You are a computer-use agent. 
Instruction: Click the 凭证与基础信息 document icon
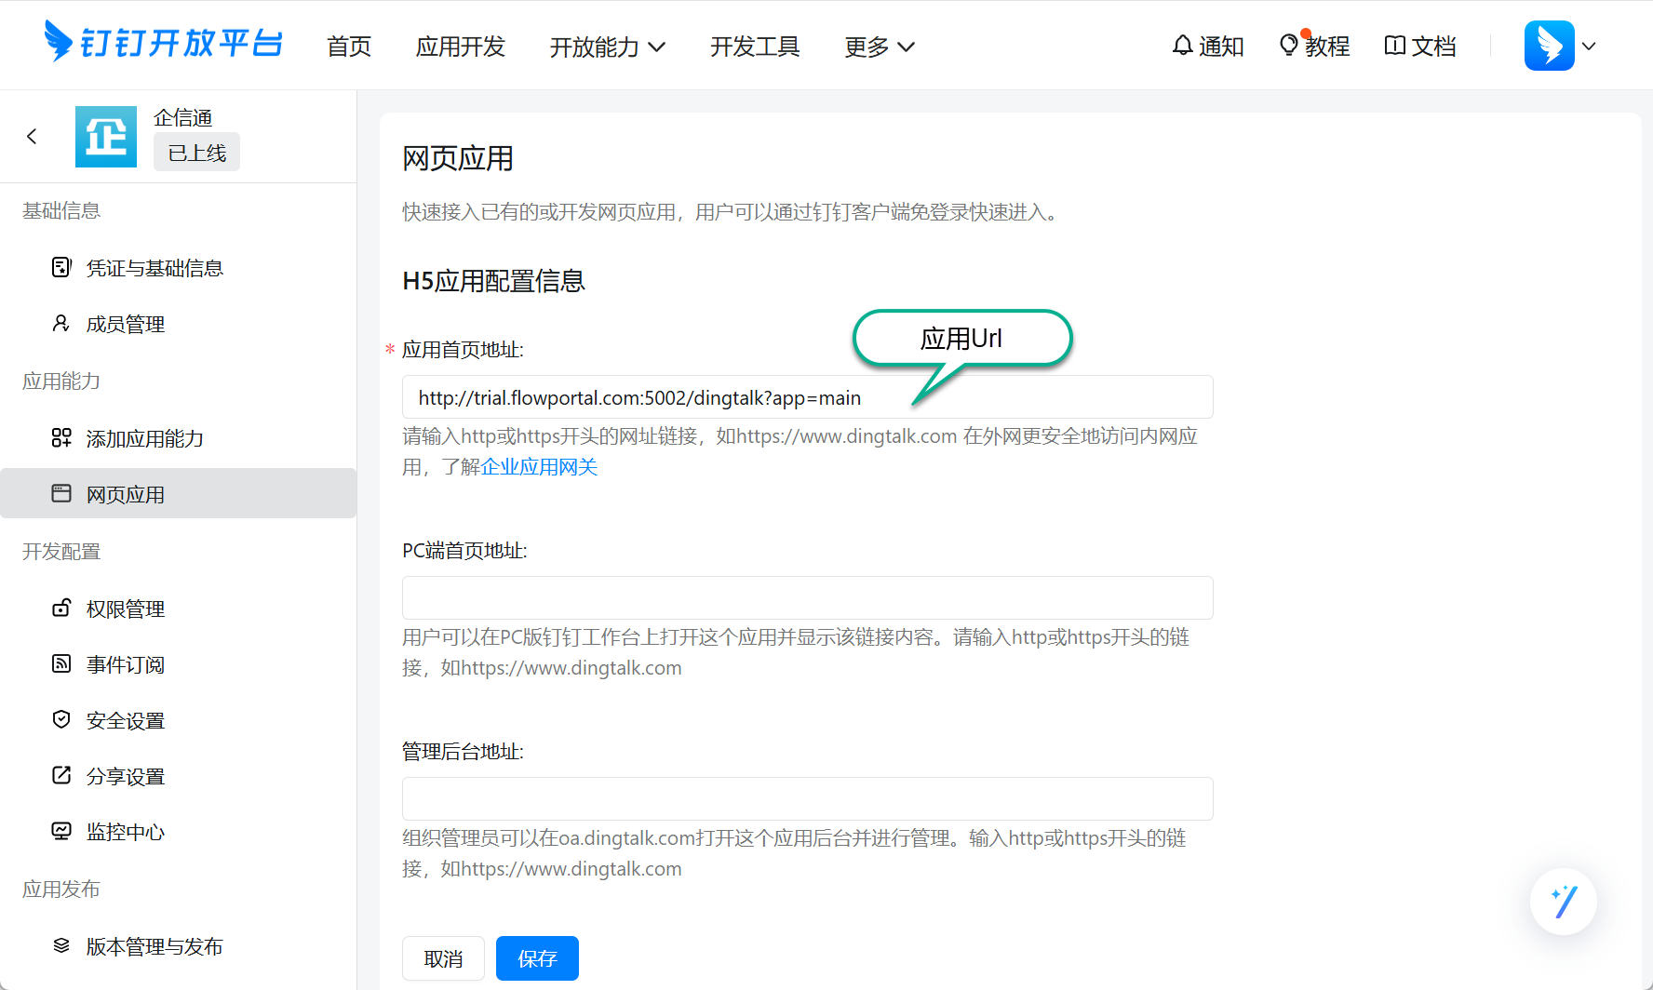click(61, 268)
